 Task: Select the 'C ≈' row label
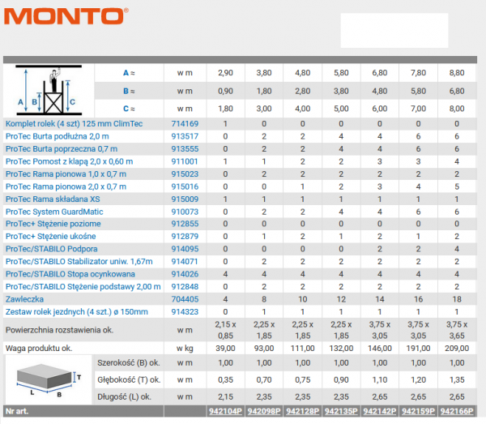tap(129, 109)
